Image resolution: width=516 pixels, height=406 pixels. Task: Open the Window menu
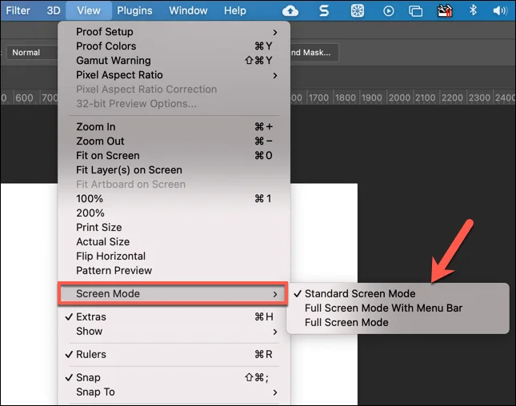coord(188,11)
